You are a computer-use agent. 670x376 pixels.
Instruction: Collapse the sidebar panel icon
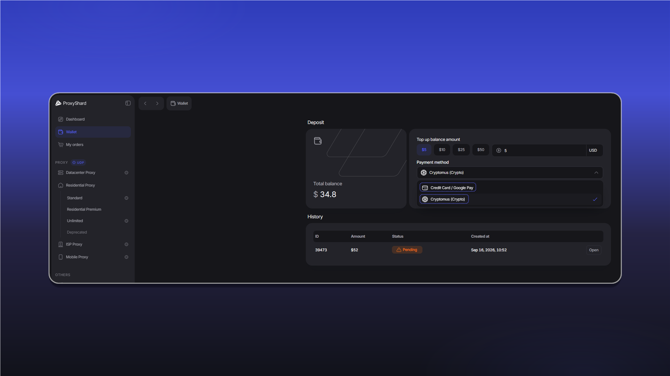click(128, 103)
